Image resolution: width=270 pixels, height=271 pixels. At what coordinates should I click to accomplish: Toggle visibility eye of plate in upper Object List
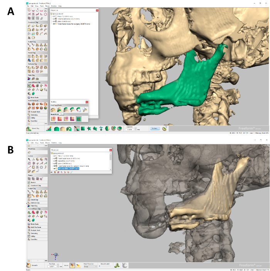(54, 22)
